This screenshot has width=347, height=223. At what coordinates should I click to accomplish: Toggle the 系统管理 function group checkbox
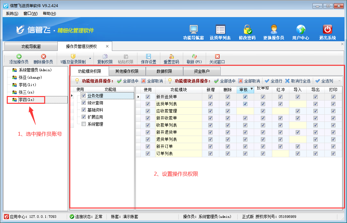coord(84,124)
